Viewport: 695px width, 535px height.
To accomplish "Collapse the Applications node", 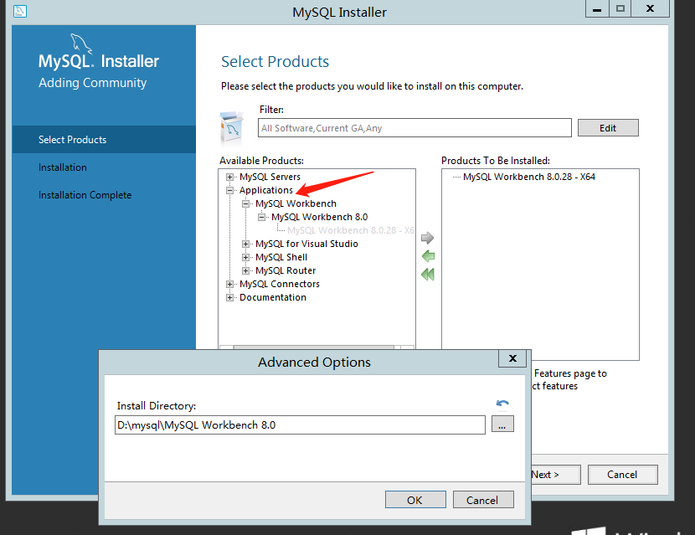I will (x=229, y=191).
